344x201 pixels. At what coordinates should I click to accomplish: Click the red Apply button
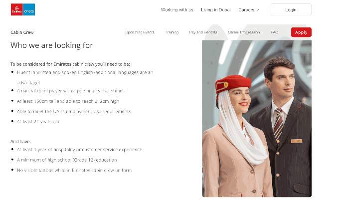coord(301,32)
